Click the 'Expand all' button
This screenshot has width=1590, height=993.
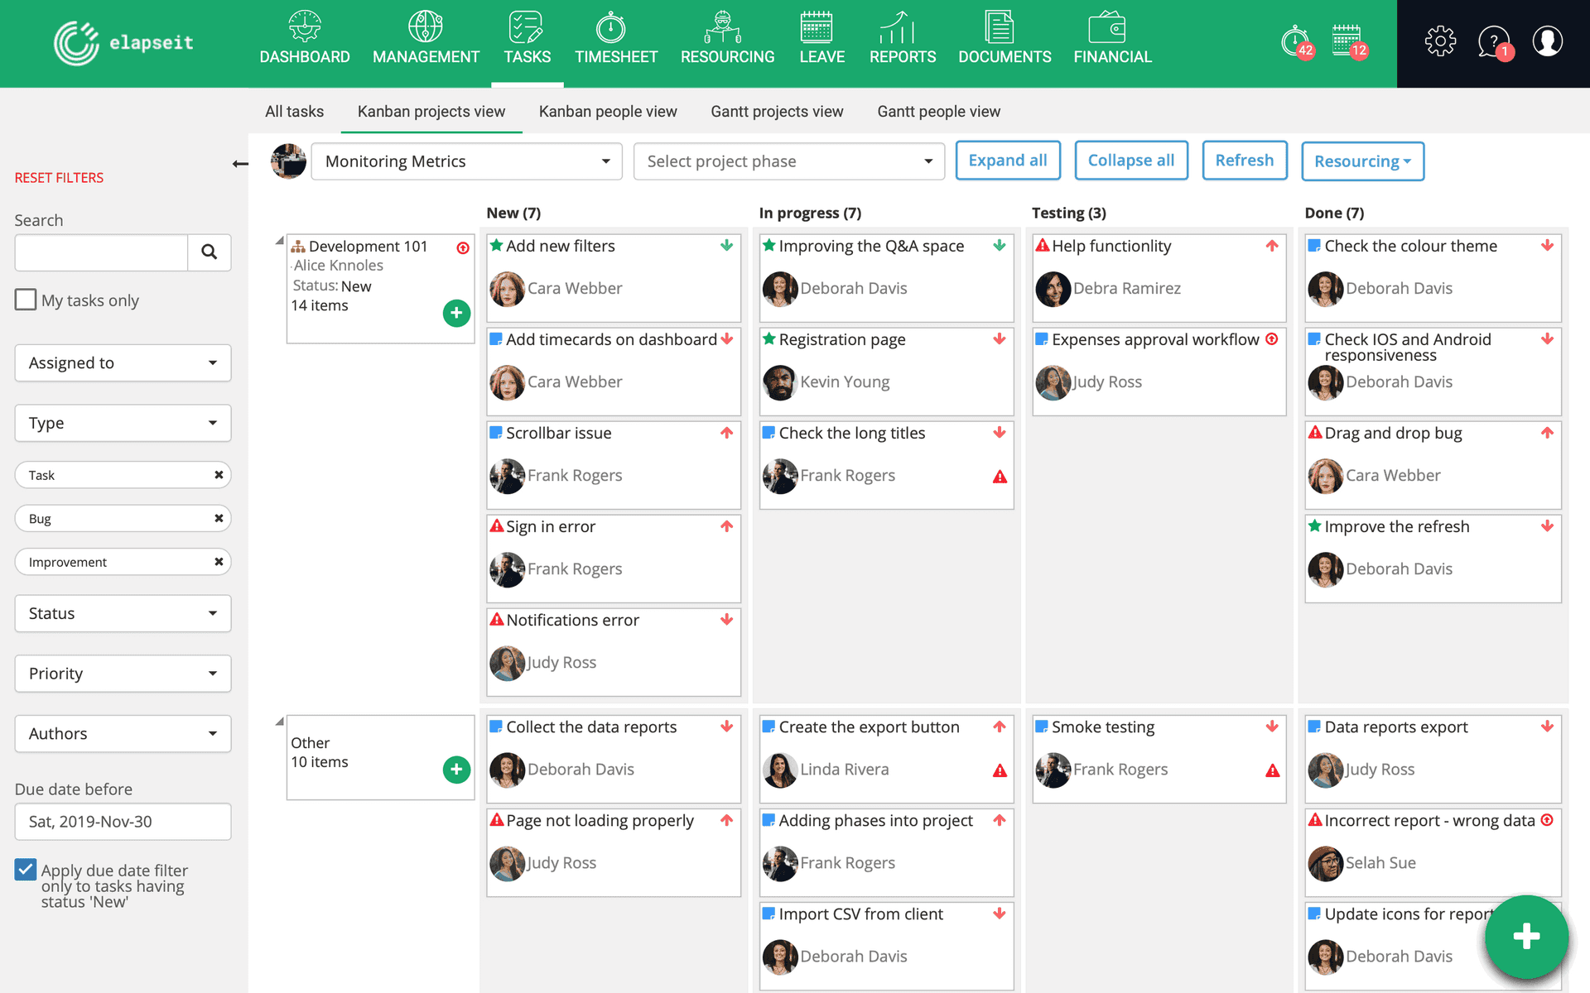[1007, 161]
